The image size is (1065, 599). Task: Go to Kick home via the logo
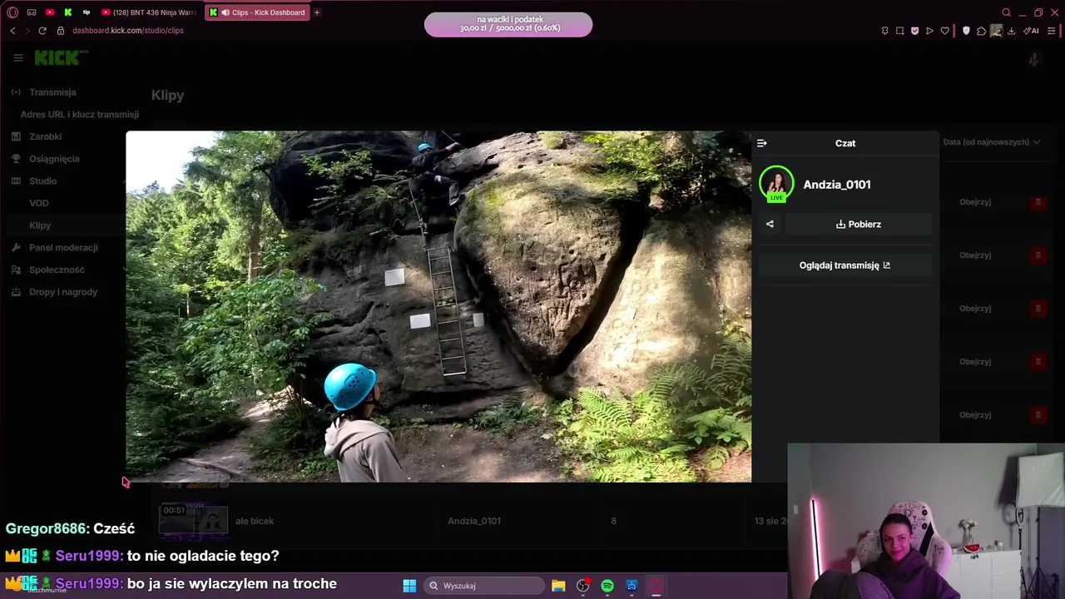[61, 57]
